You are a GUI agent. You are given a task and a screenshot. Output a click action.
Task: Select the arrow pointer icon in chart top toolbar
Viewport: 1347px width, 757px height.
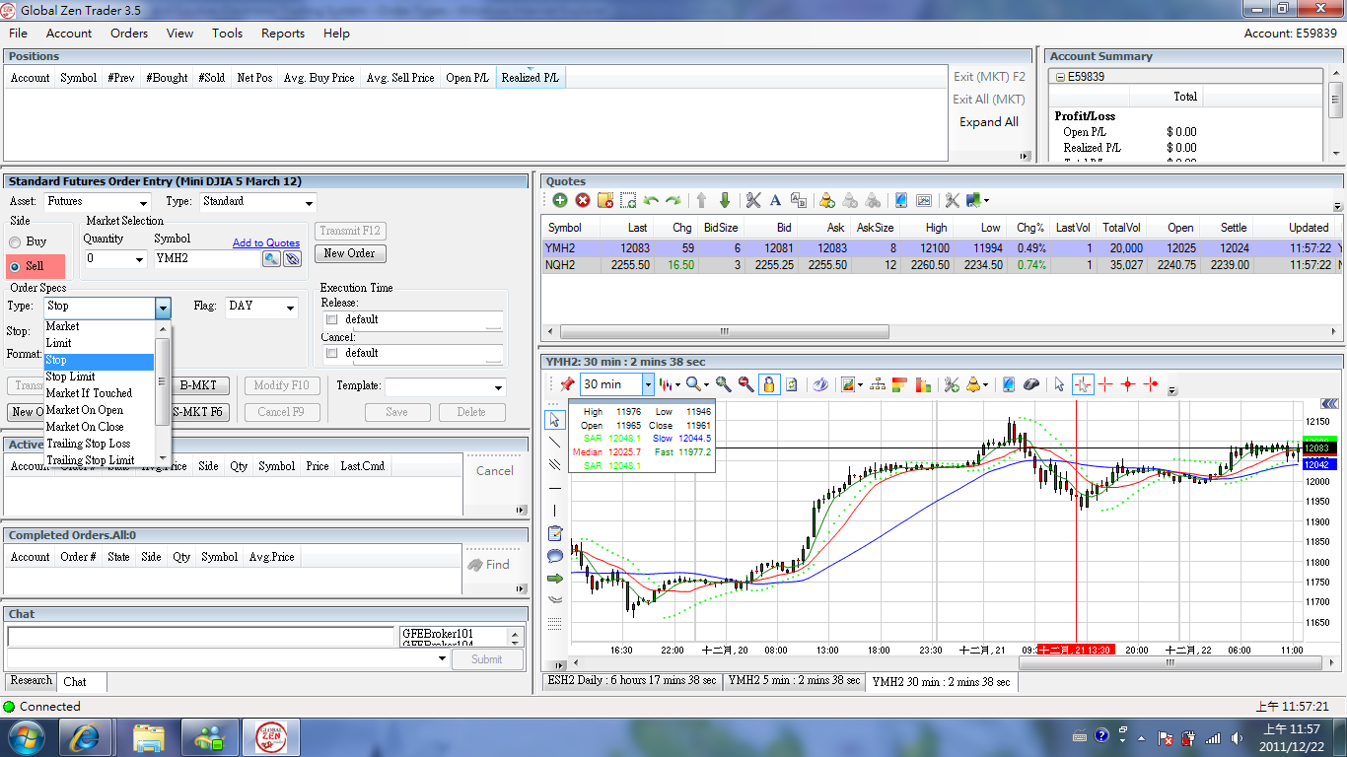pyautogui.click(x=1060, y=384)
